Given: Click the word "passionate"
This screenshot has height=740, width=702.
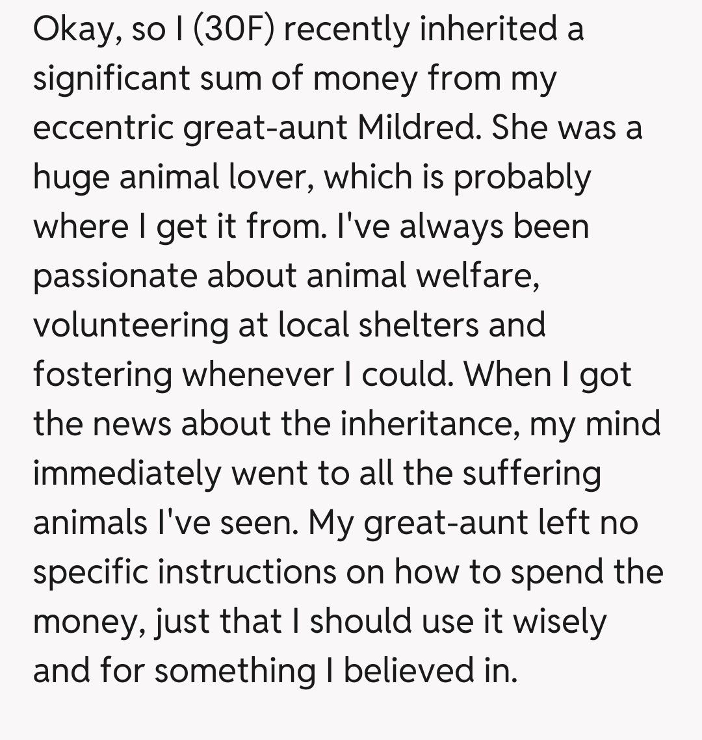Looking at the screenshot, I should (115, 276).
